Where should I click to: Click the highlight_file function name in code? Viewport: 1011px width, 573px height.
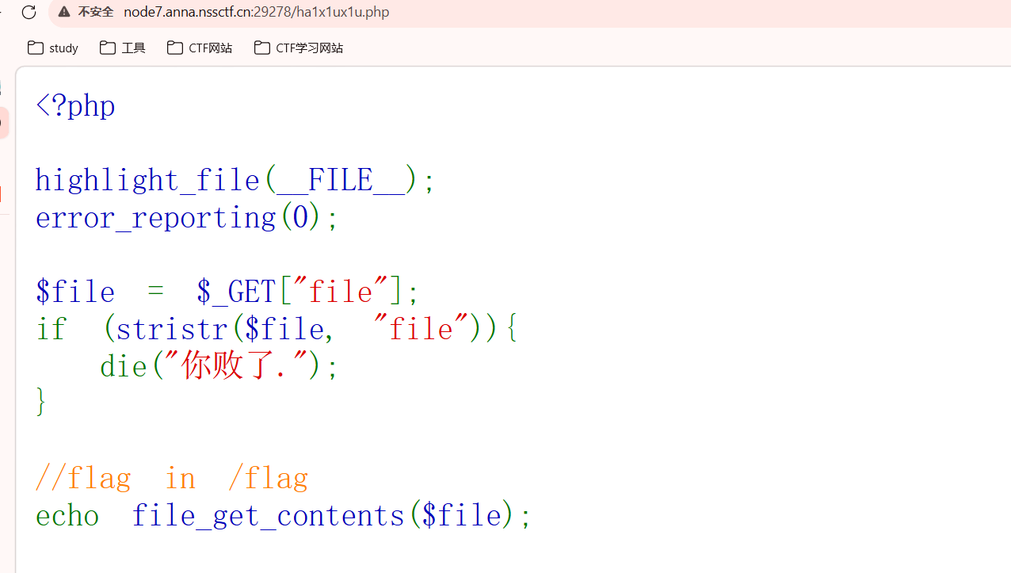pyautogui.click(x=147, y=180)
